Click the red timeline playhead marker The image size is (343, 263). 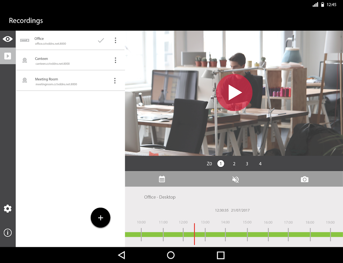[194, 234]
